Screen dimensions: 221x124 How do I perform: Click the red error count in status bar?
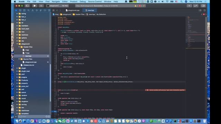pyautogui.click(x=140, y=6)
